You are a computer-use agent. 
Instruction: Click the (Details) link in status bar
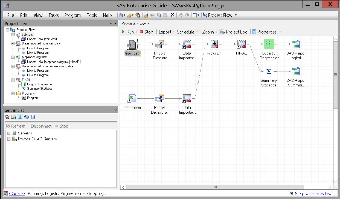point(17,193)
